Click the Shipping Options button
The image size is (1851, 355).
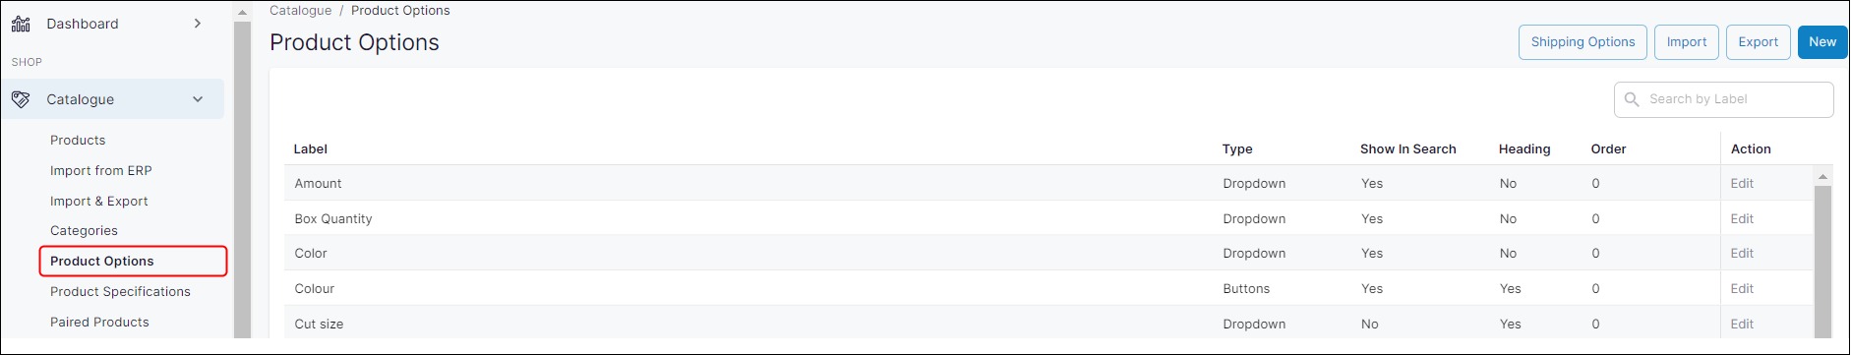click(x=1582, y=42)
